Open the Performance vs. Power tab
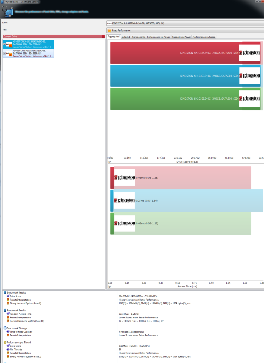The height and width of the screenshot is (363, 264). [x=158, y=37]
